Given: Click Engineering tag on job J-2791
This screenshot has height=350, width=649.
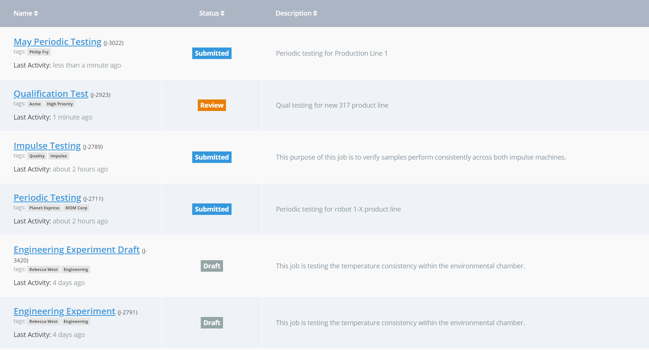Looking at the screenshot, I should click(76, 321).
